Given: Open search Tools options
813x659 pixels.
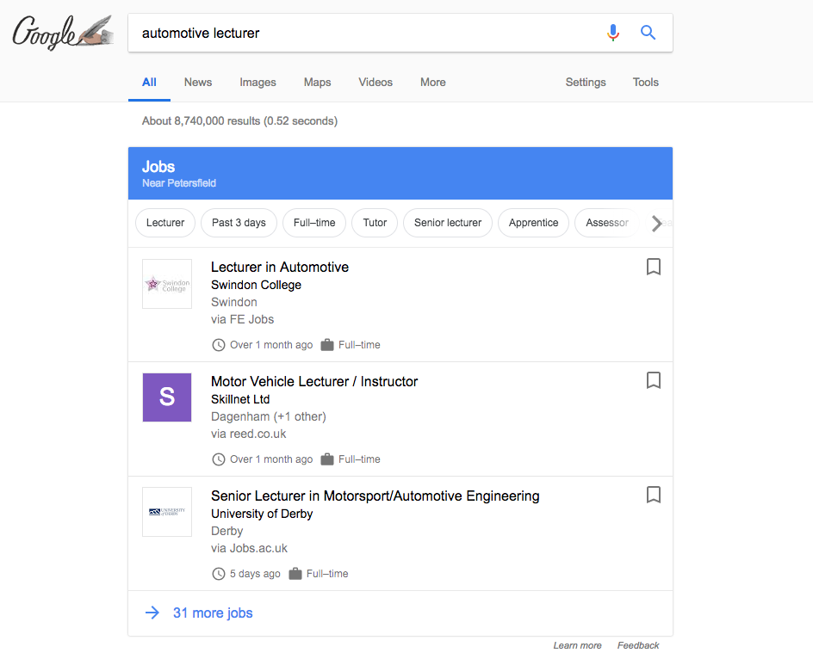Looking at the screenshot, I should pos(646,83).
